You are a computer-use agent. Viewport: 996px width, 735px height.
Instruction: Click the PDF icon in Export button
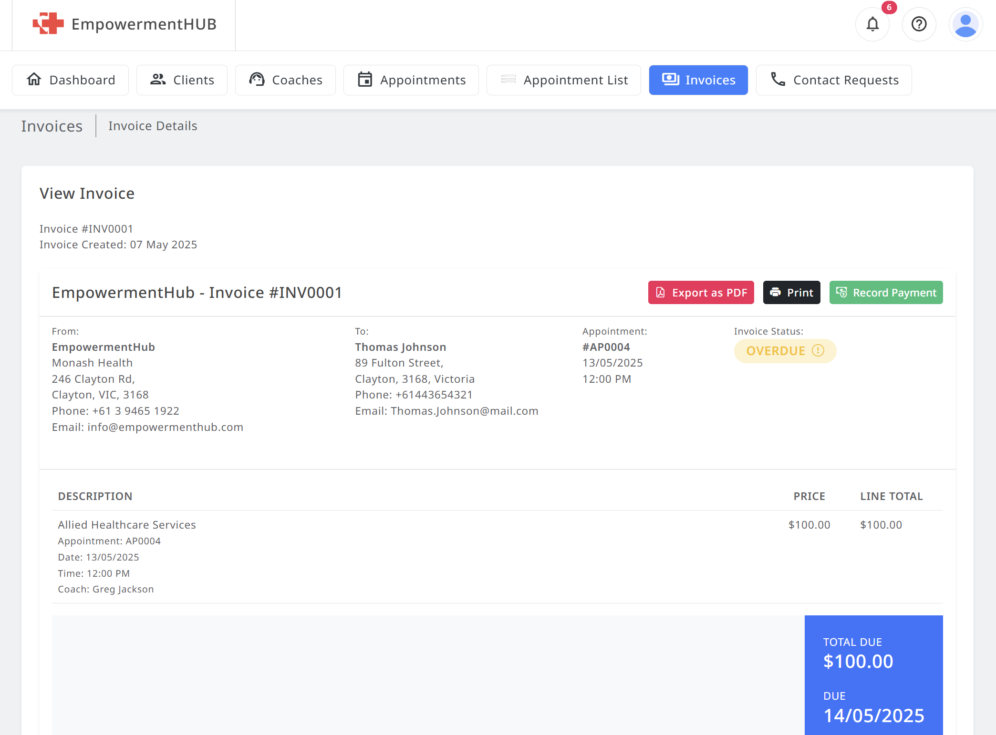pos(661,292)
